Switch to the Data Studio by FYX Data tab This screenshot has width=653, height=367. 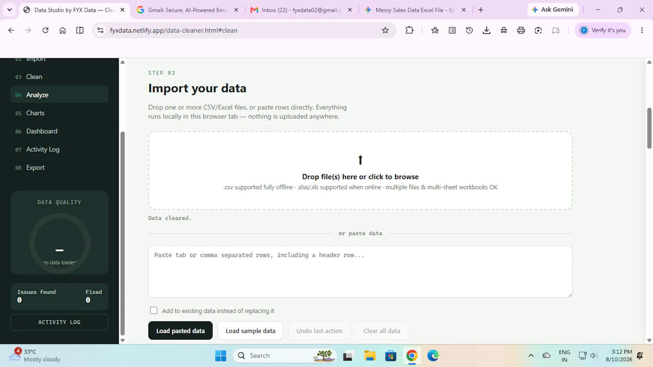click(73, 10)
